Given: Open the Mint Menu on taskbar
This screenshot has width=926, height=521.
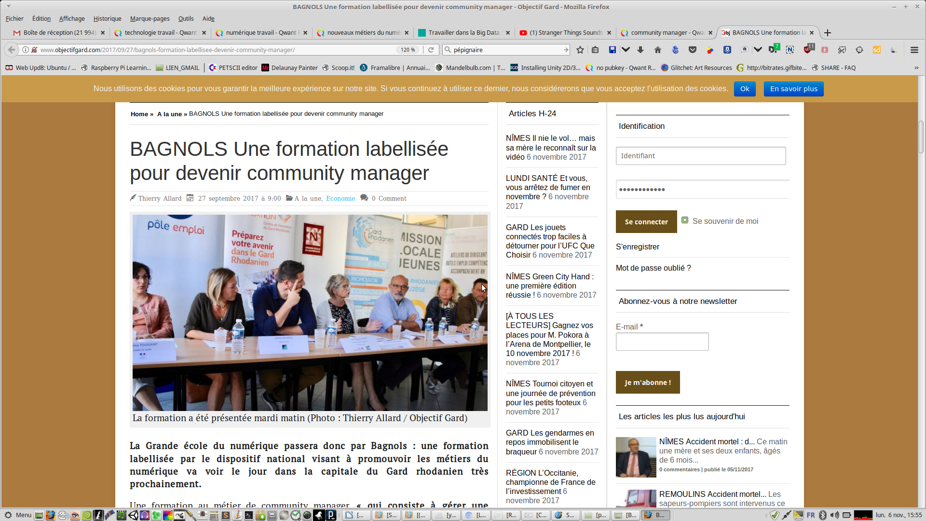Looking at the screenshot, I should point(18,515).
